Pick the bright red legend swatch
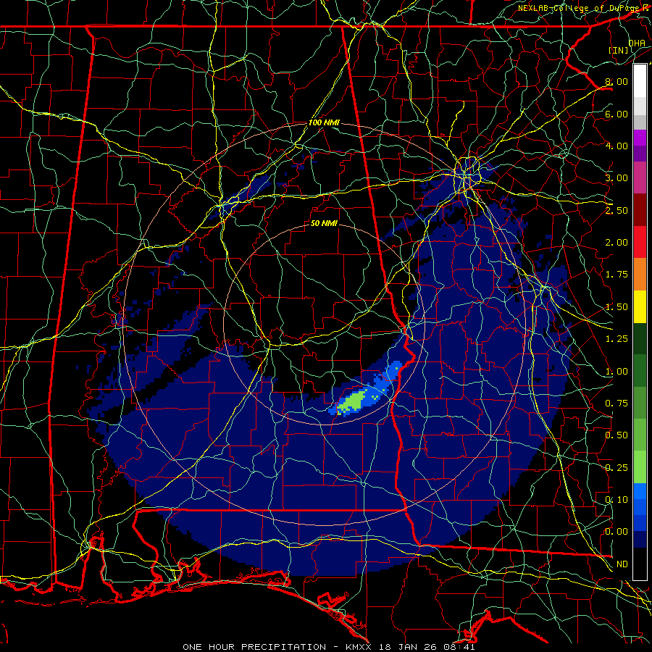 640,242
